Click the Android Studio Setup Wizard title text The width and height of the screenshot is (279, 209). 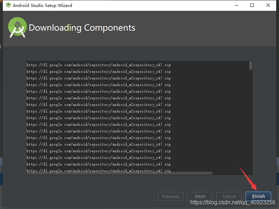42,6
